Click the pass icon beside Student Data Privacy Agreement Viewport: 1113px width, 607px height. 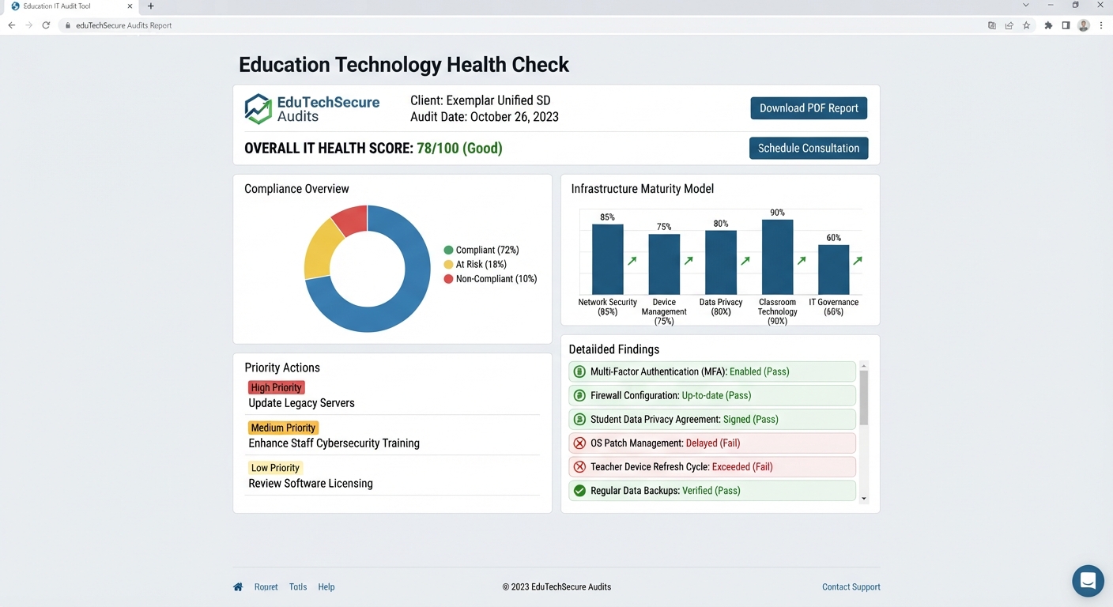[x=579, y=420]
